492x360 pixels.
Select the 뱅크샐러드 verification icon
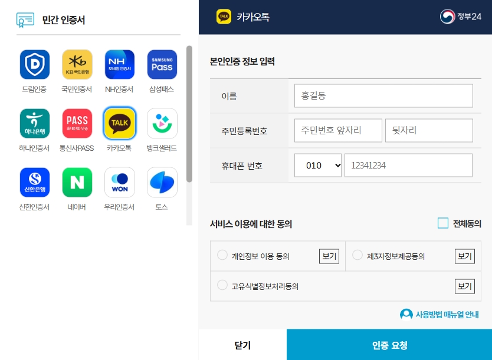162,123
